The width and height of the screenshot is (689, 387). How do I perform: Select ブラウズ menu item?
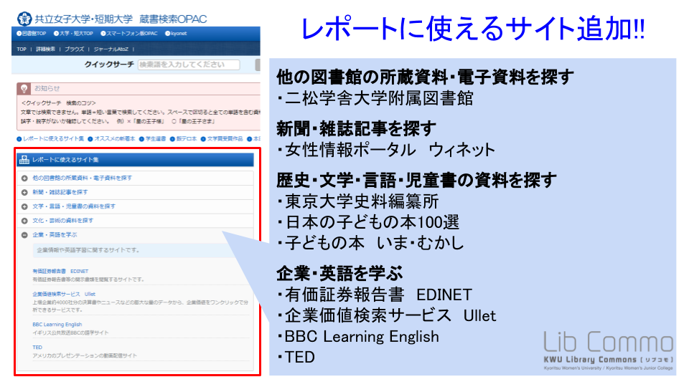pos(74,49)
